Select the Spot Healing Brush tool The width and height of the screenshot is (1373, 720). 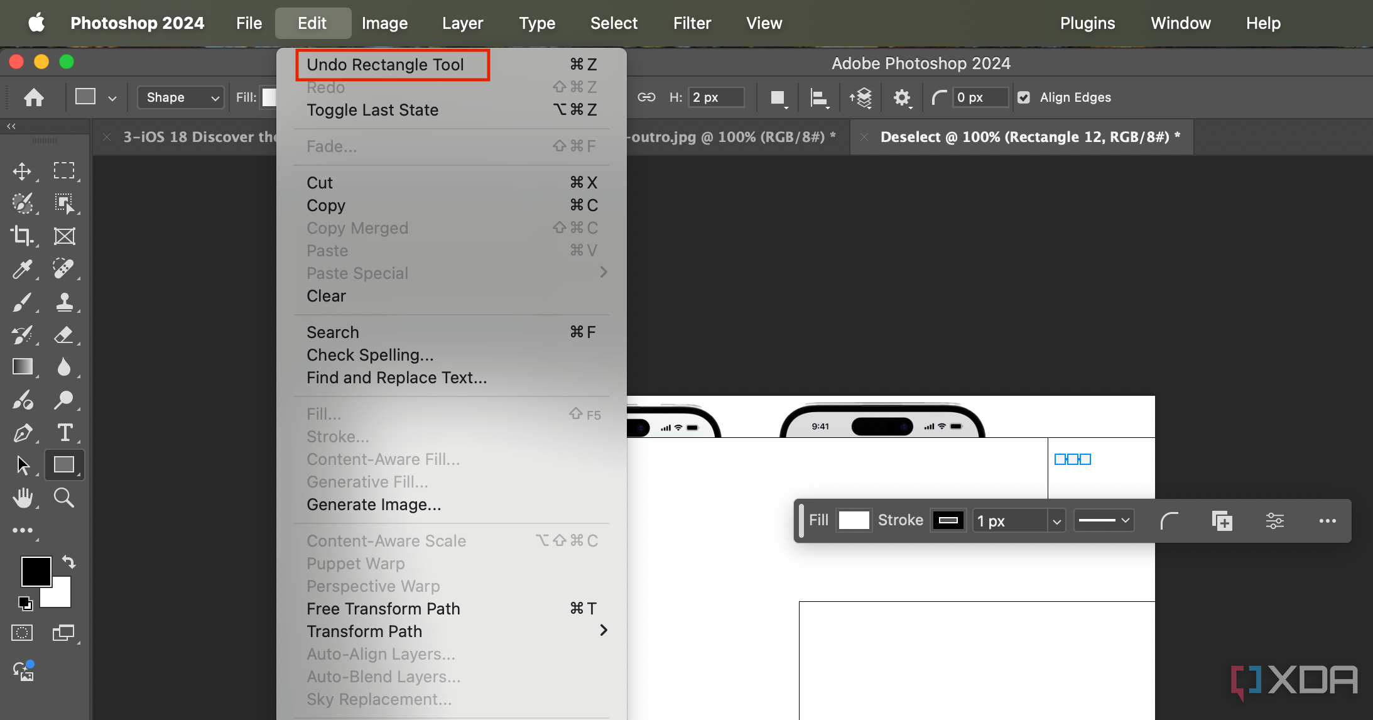tap(63, 269)
